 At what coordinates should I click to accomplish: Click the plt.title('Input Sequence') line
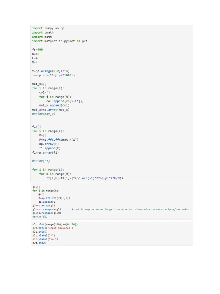click(53, 228)
